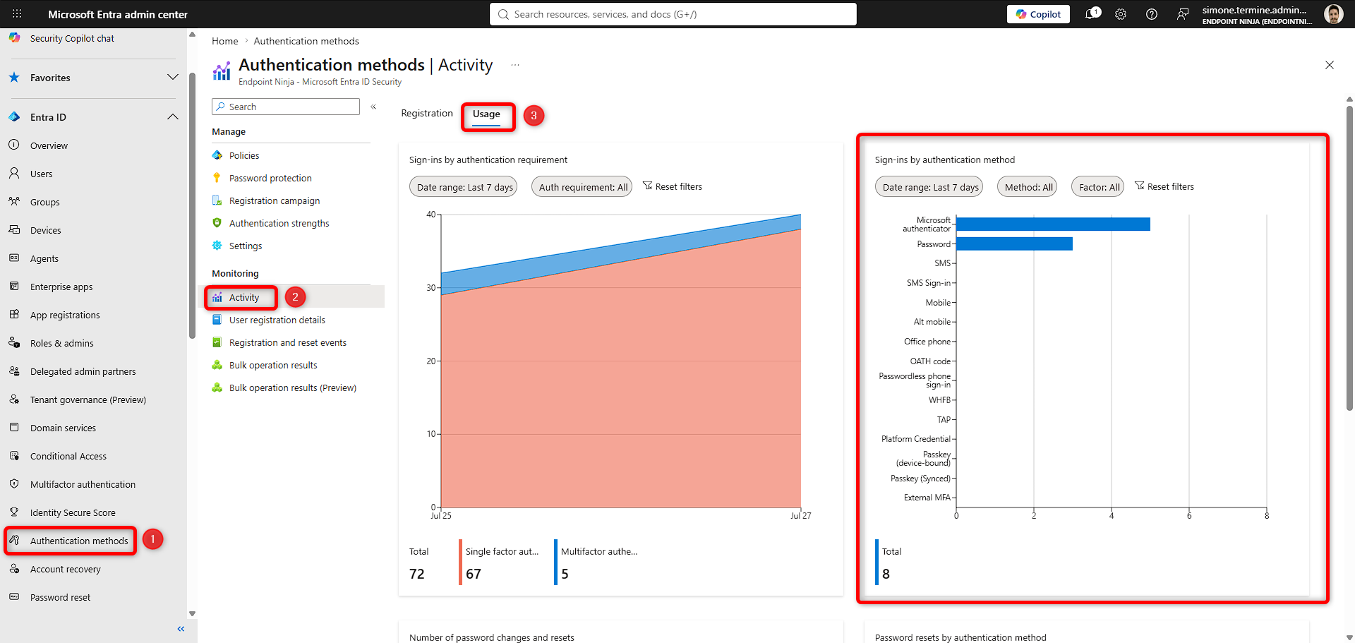Viewport: 1355px width, 643px height.
Task: Collapse the Favorites section
Action: [x=172, y=77]
